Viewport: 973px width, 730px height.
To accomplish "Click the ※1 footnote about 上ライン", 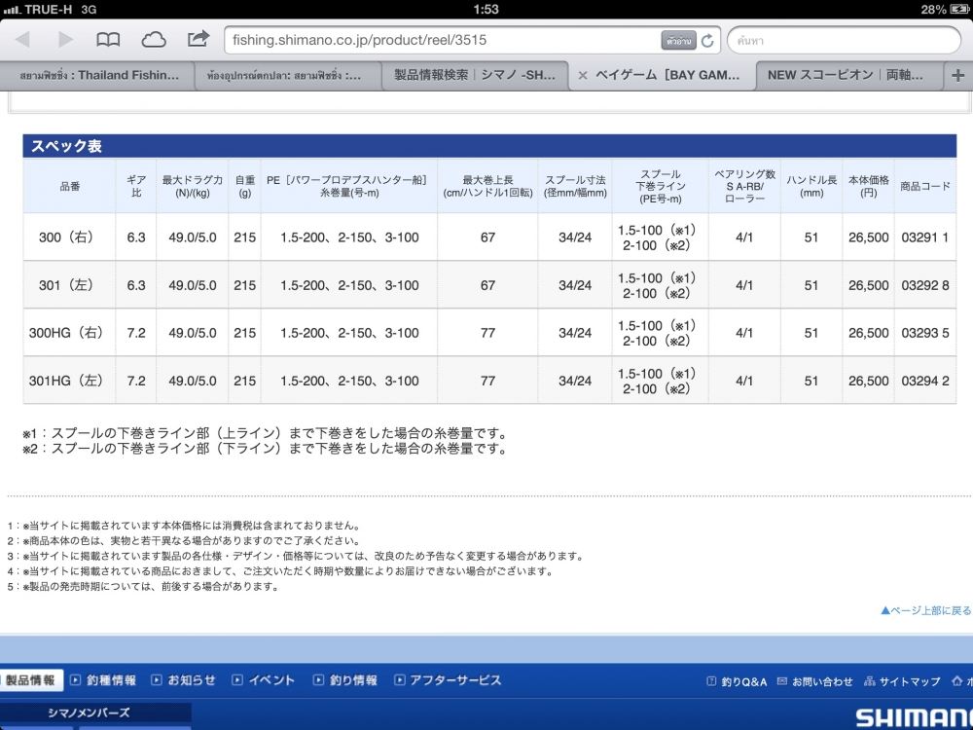I will click(x=265, y=433).
